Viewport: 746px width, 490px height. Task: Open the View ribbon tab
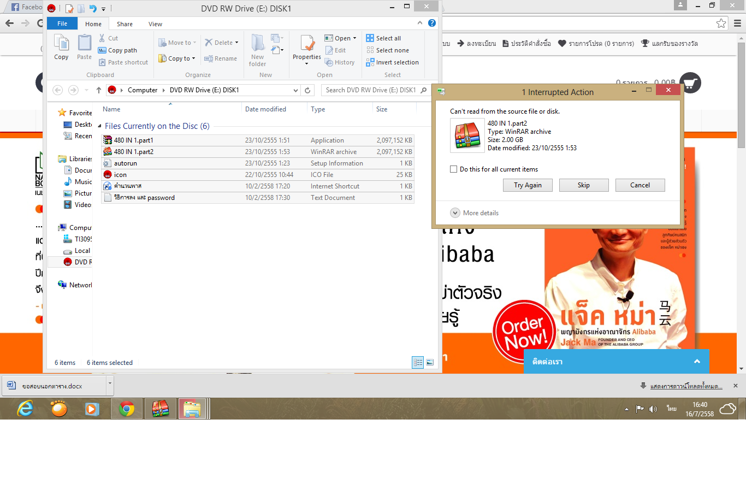[x=155, y=24]
